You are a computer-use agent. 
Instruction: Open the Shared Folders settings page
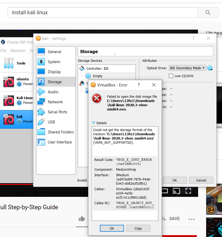tap(61, 132)
